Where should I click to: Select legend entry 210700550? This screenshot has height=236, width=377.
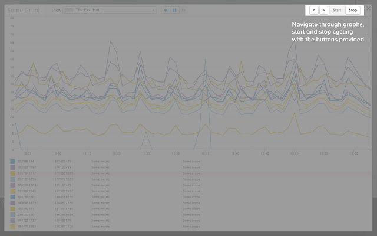[x=26, y=215]
